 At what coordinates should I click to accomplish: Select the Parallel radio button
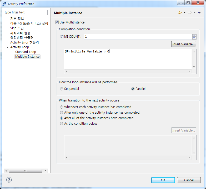[133, 89]
